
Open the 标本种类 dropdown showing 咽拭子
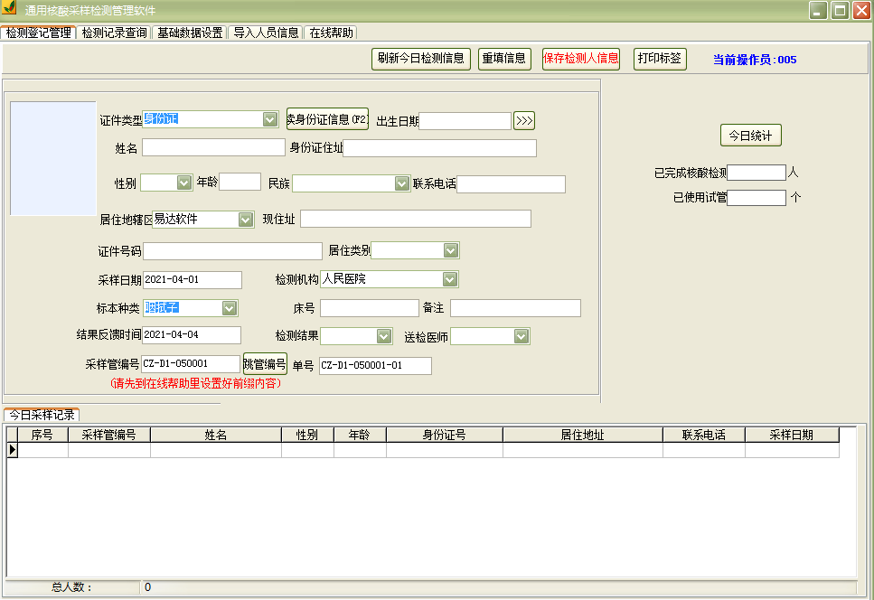point(228,307)
